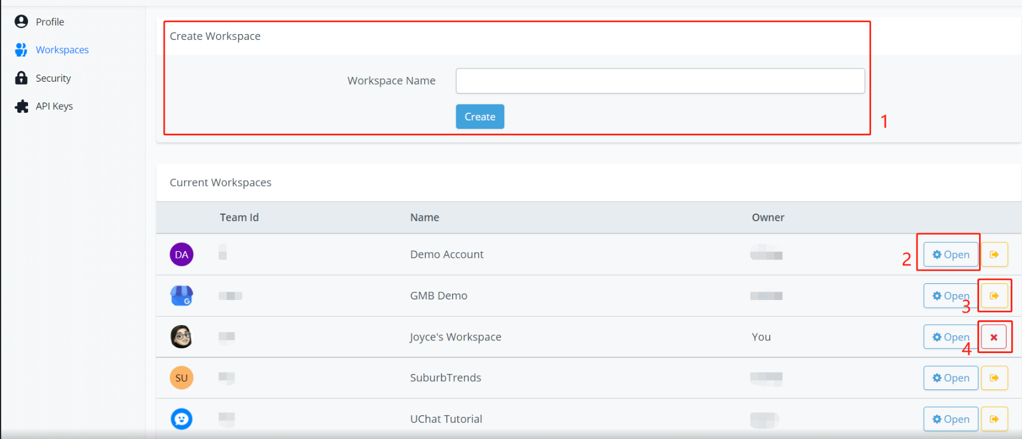Focus the Workspace Name input field
Image resolution: width=1022 pixels, height=439 pixels.
660,81
